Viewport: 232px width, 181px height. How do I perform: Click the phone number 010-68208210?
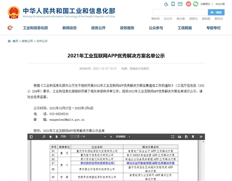(x=59, y=114)
